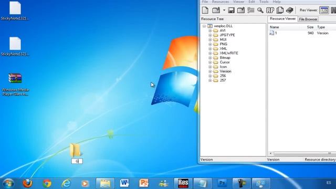
Task: Open the Windows Start button
Action: coord(8,183)
